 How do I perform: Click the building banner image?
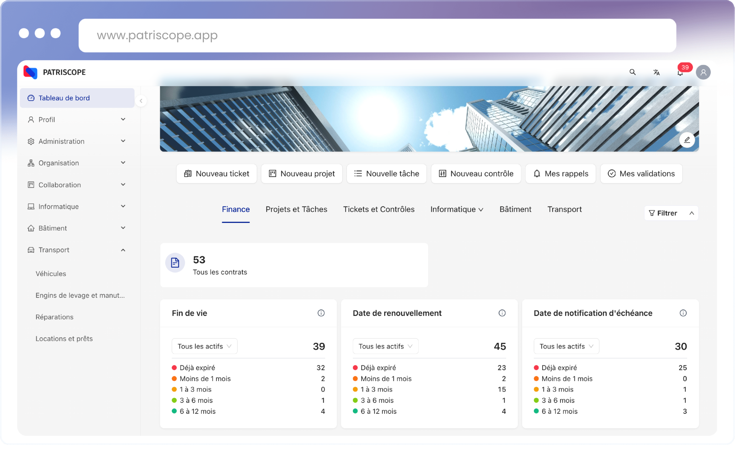coord(430,118)
